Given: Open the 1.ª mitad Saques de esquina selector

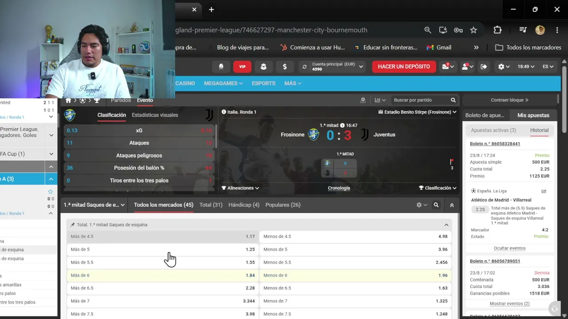Looking at the screenshot, I should tap(95, 205).
